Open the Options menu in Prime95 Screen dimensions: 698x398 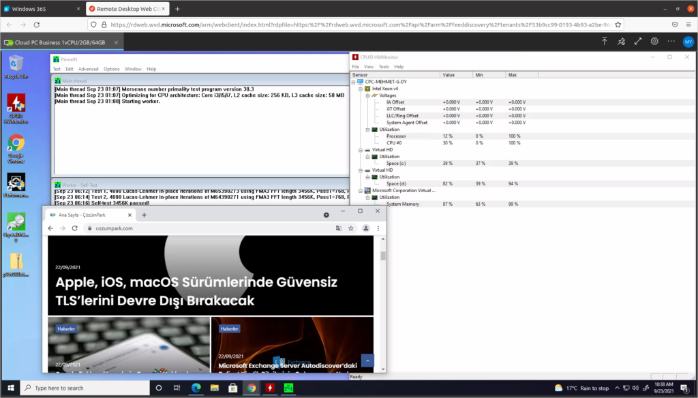pyautogui.click(x=111, y=69)
